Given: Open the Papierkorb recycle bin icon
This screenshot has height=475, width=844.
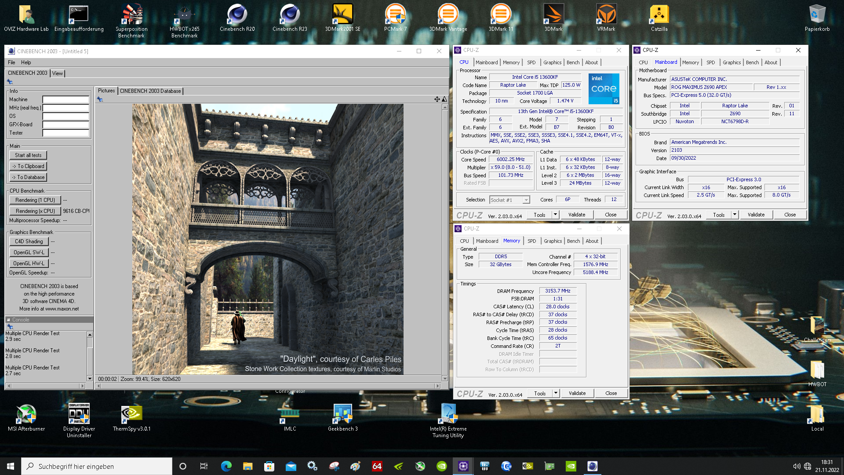Looking at the screenshot, I should point(817,18).
